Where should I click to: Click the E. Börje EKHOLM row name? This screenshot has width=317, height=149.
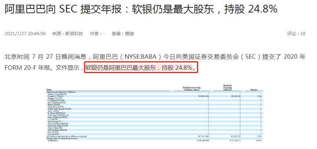point(56,113)
